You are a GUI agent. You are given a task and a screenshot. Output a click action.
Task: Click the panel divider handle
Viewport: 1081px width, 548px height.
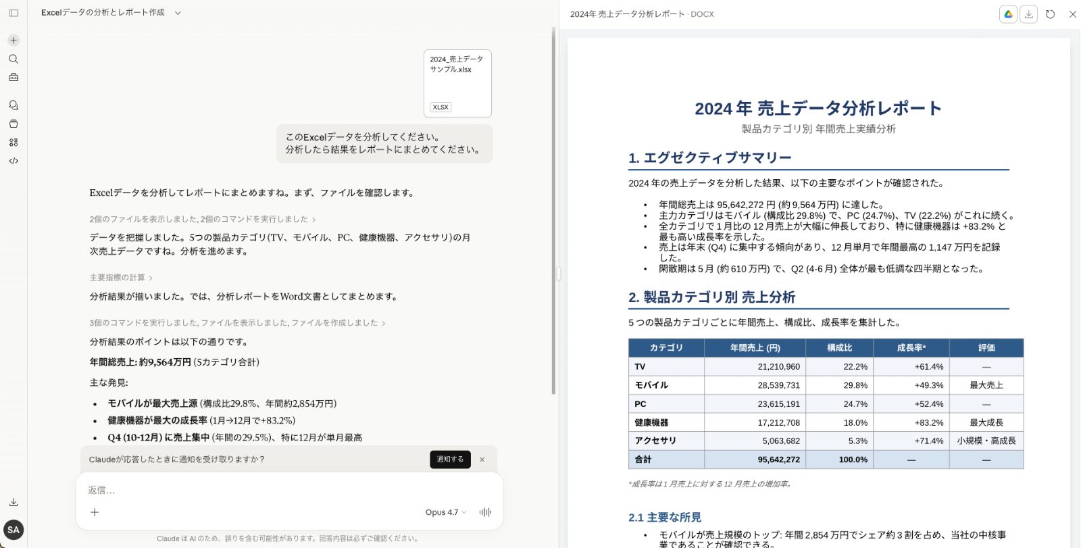coord(558,274)
